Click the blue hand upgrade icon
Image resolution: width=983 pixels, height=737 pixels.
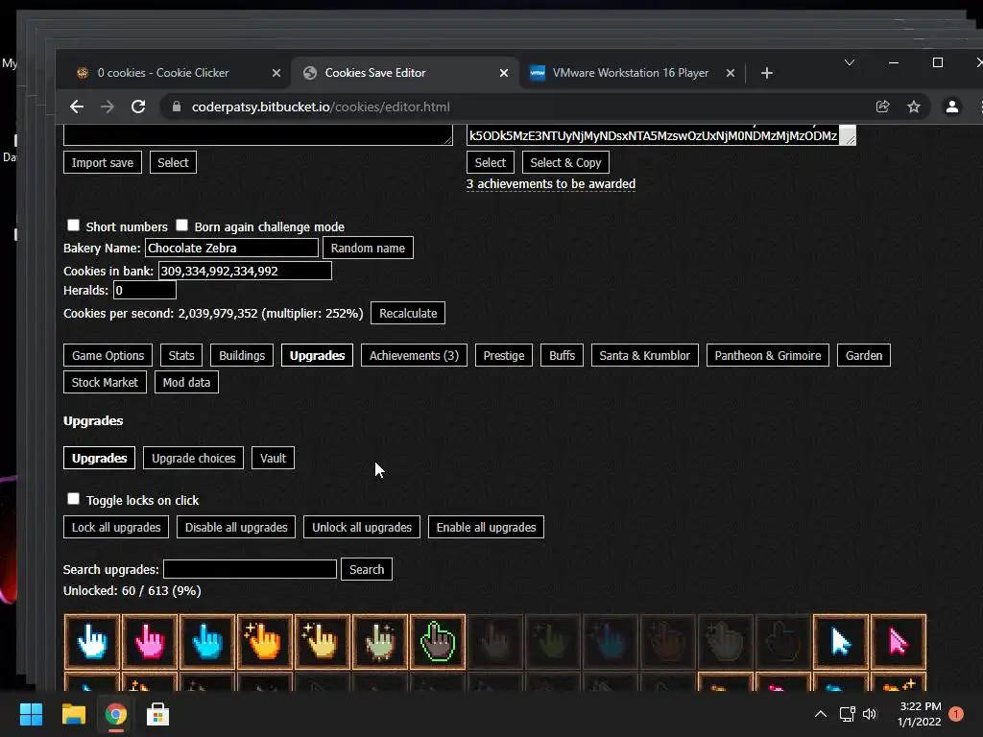(207, 642)
